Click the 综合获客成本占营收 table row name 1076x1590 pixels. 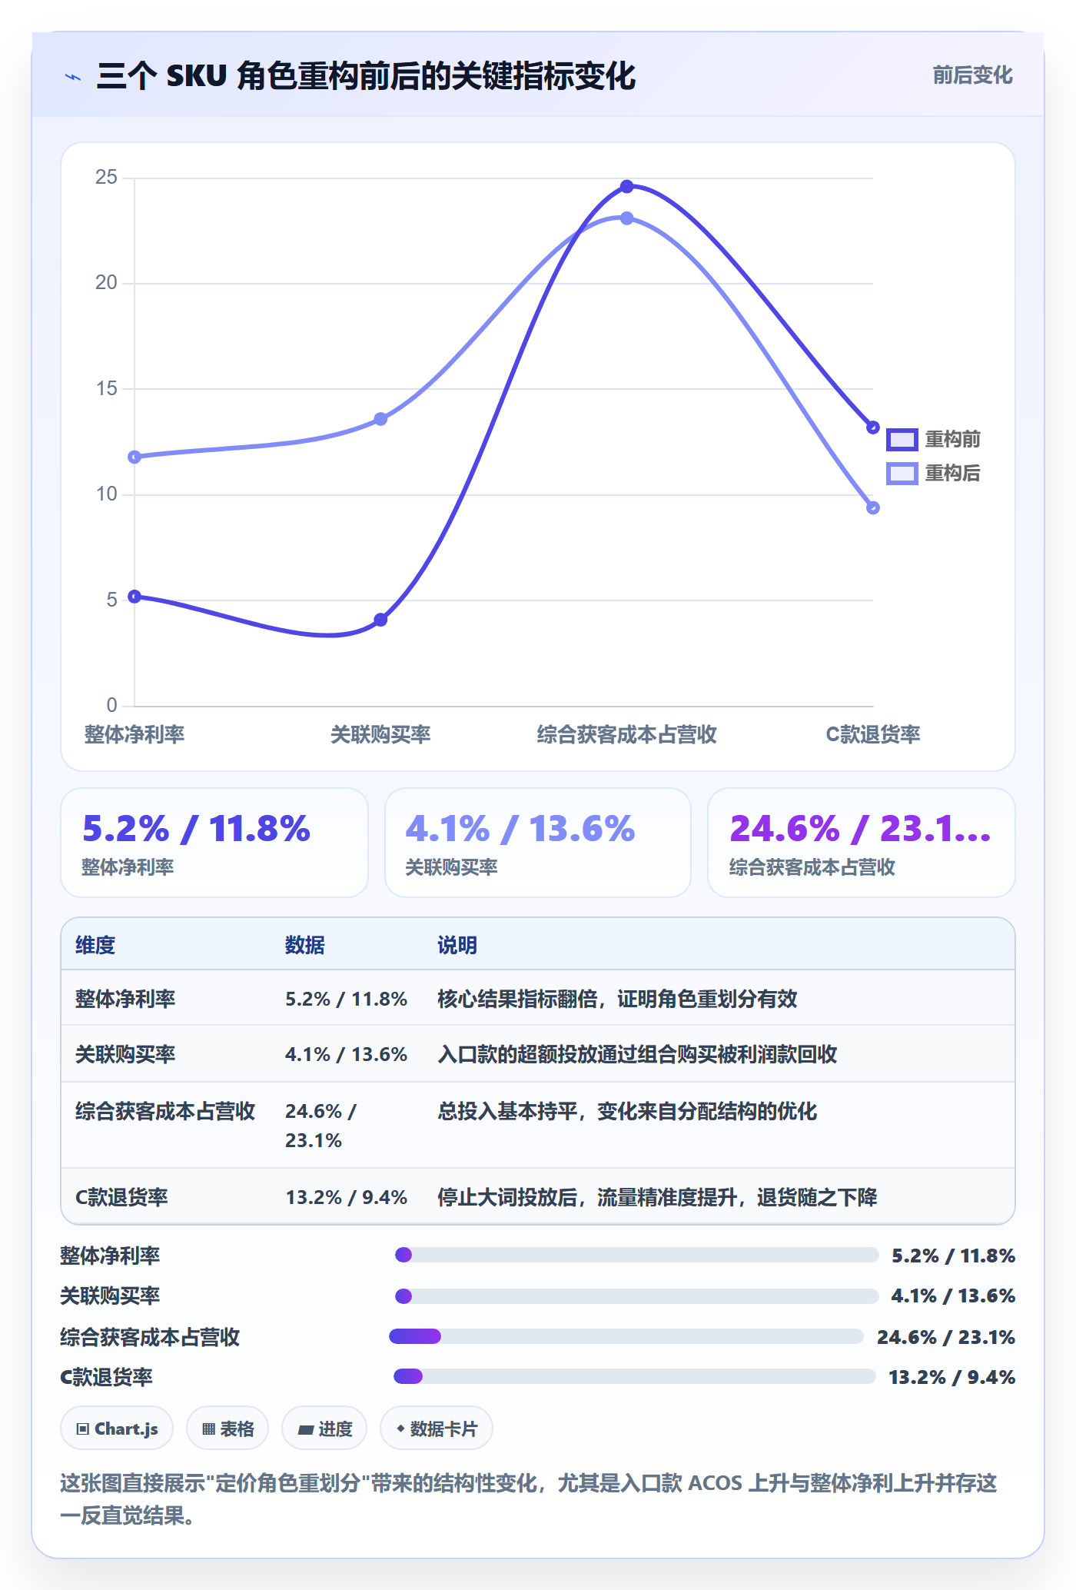165,1111
